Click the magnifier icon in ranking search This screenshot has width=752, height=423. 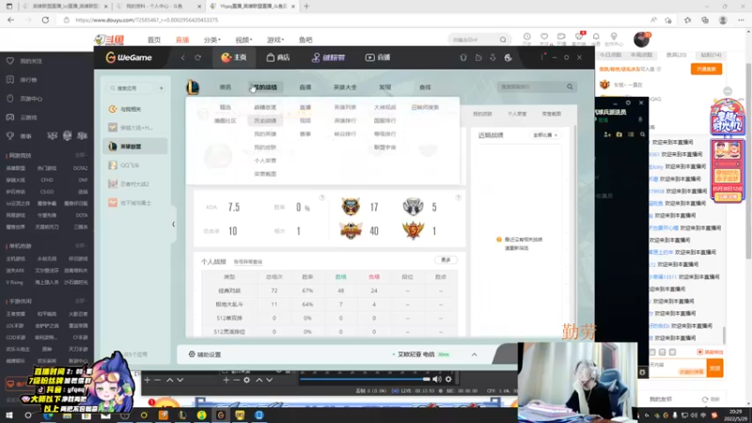click(570, 86)
